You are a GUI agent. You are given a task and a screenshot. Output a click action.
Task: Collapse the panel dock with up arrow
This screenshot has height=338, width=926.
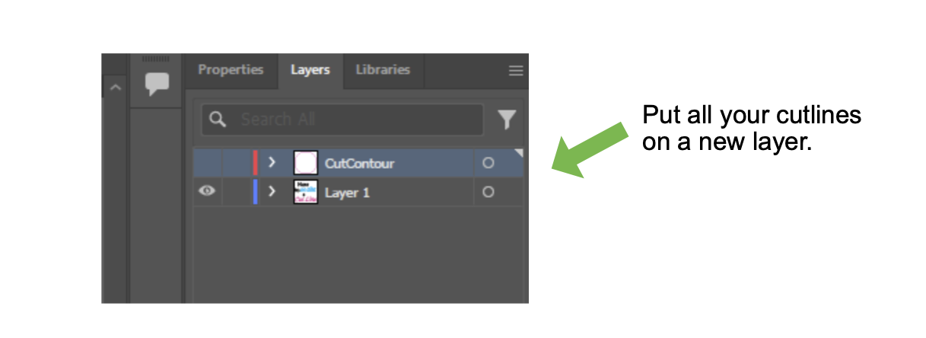coord(115,88)
